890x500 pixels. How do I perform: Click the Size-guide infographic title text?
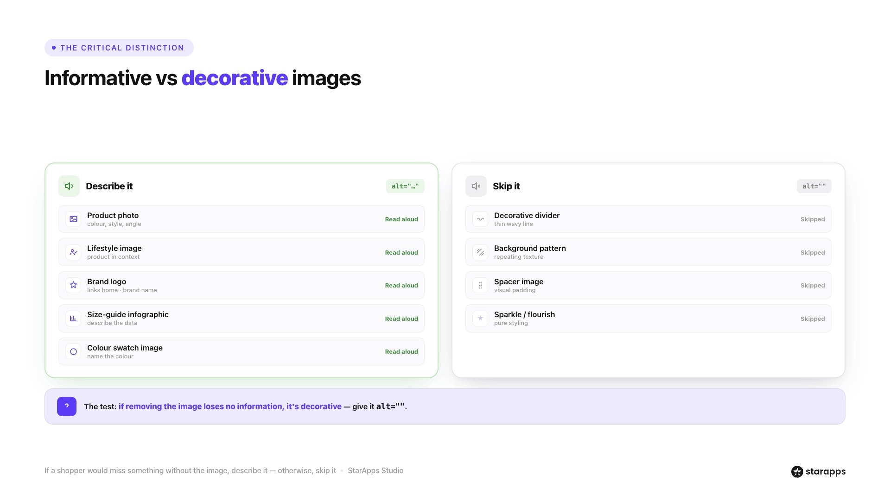(128, 314)
